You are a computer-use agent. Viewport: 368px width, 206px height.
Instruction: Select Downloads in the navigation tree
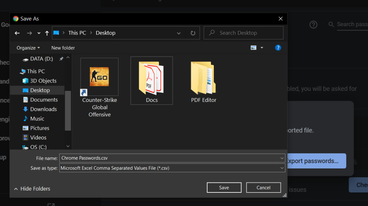43,109
